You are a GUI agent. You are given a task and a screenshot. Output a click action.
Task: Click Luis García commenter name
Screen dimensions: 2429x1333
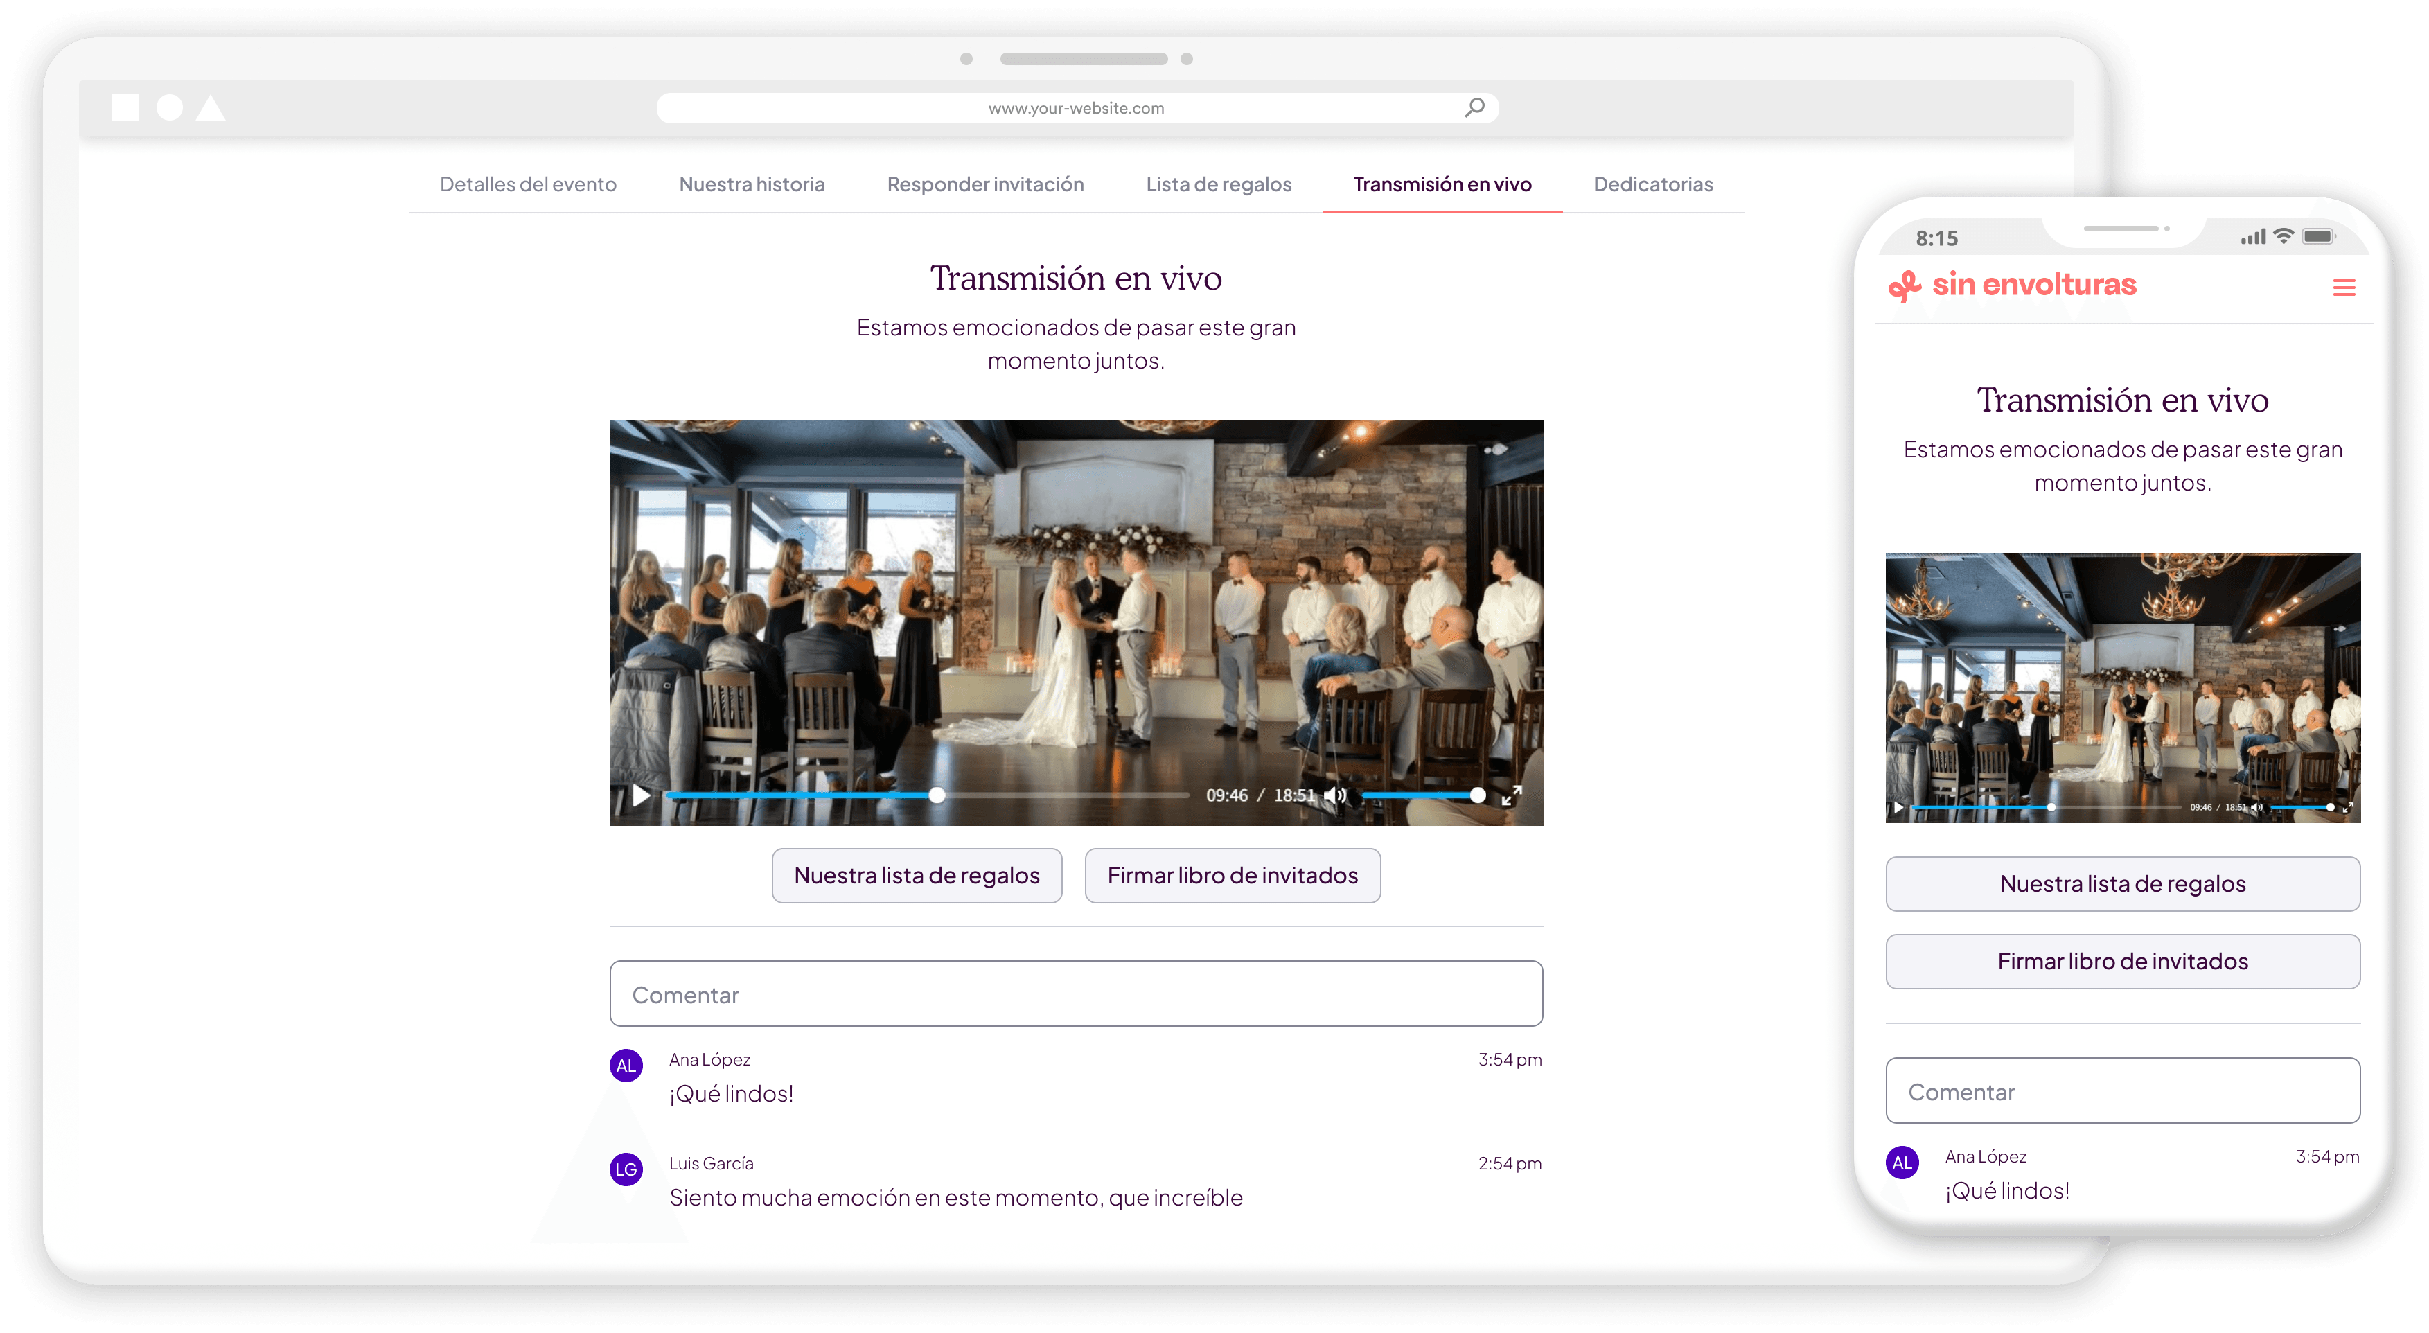711,1163
